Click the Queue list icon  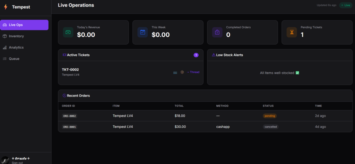pyautogui.click(x=5, y=59)
